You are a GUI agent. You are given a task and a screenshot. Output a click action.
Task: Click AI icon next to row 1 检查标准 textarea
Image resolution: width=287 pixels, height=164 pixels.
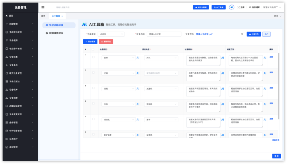(223, 58)
